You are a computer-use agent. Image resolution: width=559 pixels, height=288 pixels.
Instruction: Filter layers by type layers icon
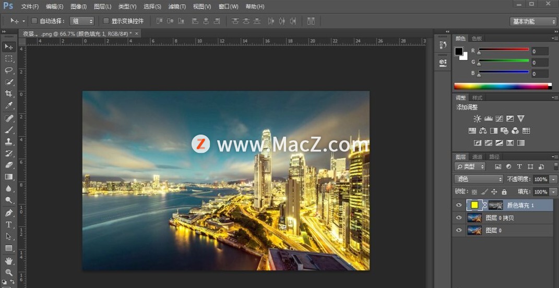coord(519,166)
